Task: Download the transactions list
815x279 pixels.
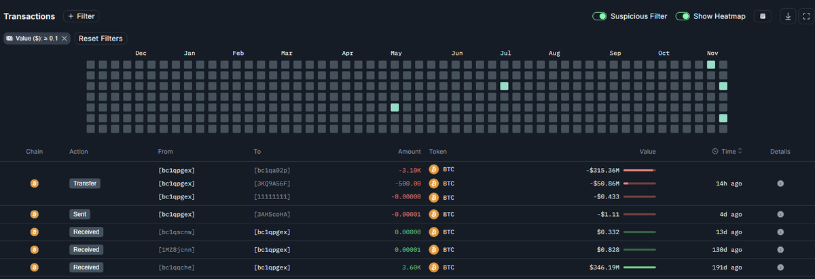Action: coord(788,16)
